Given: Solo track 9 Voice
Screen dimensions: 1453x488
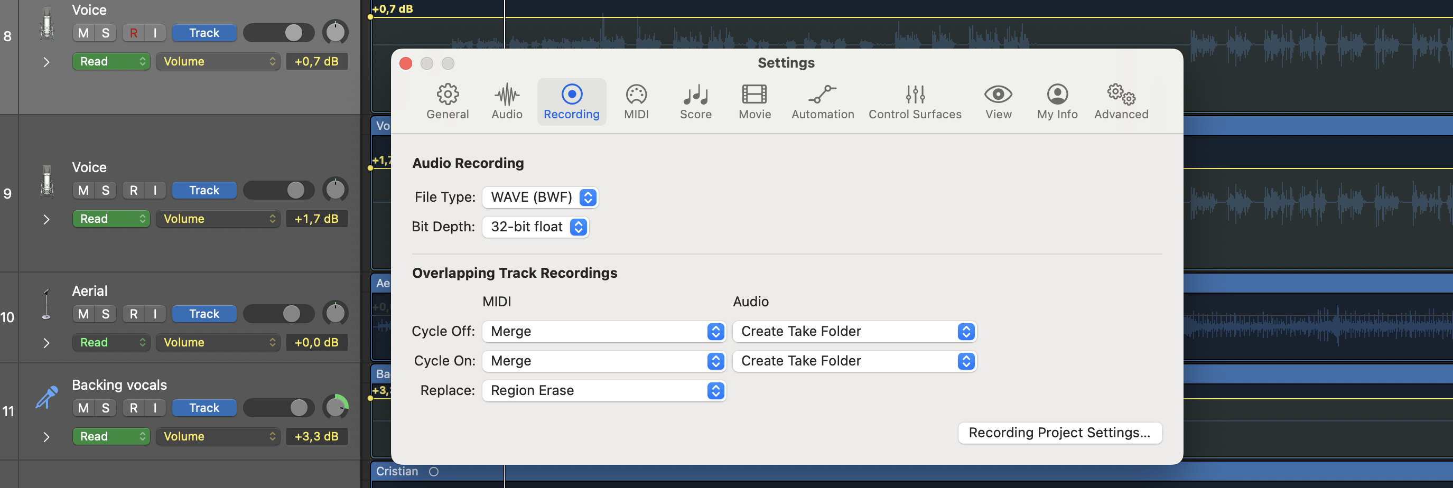Looking at the screenshot, I should 106,190.
